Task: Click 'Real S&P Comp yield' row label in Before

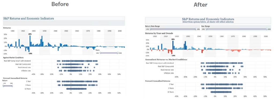Action: pyautogui.click(x=23, y=64)
